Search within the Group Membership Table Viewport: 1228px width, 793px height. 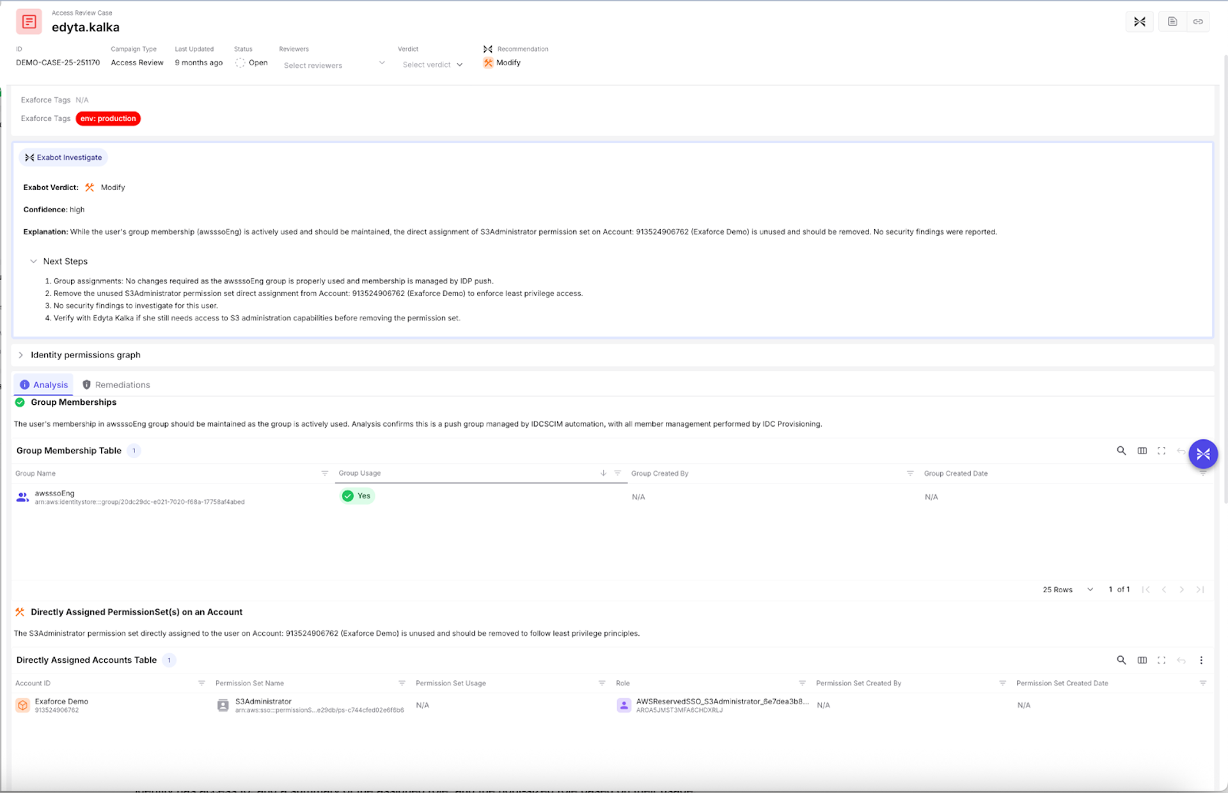click(1121, 451)
